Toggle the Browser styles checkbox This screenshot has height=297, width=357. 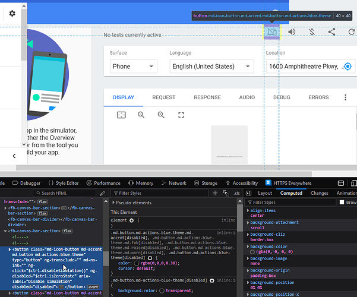tap(342, 203)
